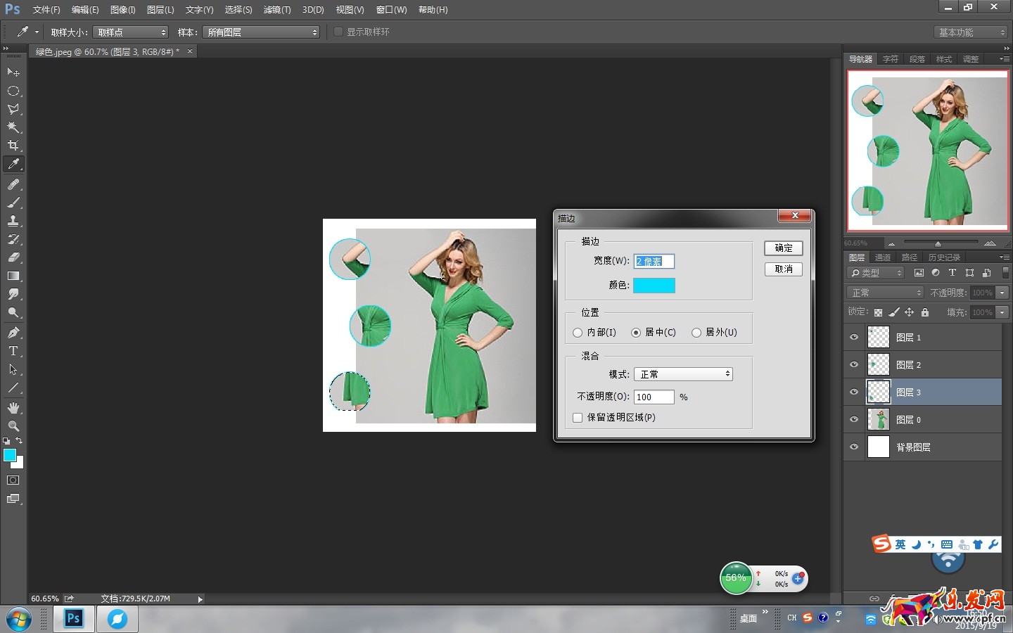Viewport: 1013px width, 633px height.
Task: Select the Zoom tool
Action: (13, 426)
